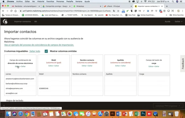Click Editar on the email address column

(x=17, y=66)
